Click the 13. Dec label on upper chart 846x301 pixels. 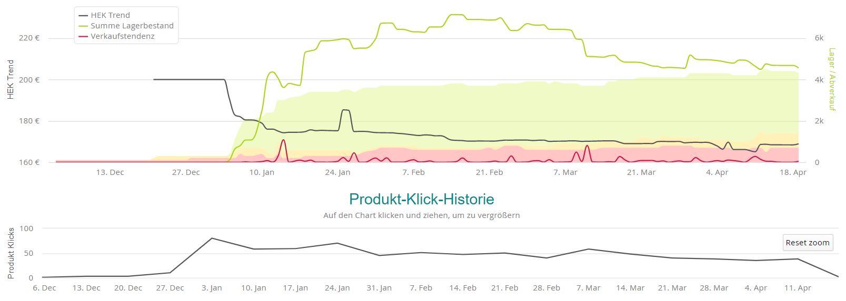coord(110,172)
